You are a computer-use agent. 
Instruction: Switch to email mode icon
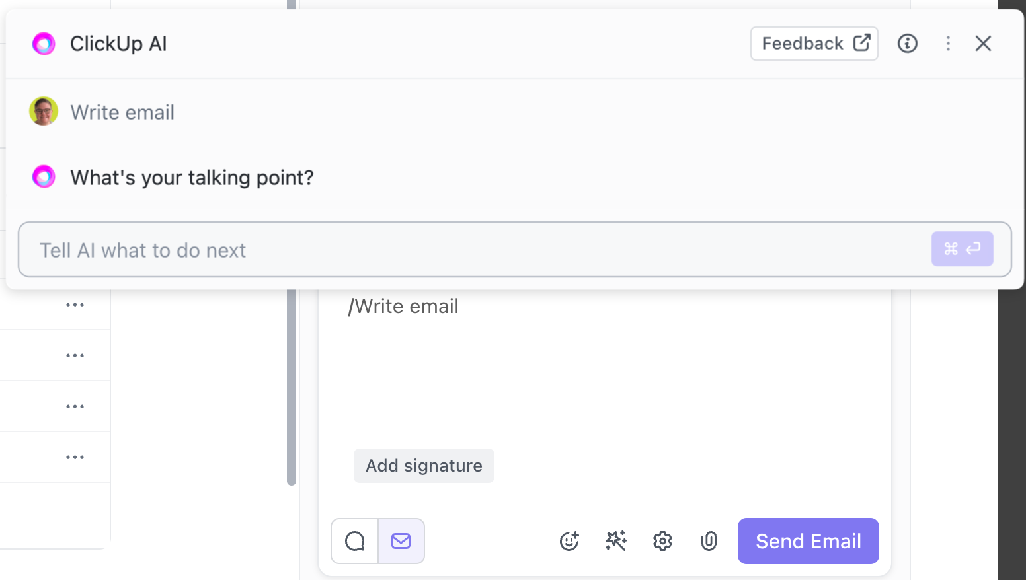pyautogui.click(x=401, y=541)
